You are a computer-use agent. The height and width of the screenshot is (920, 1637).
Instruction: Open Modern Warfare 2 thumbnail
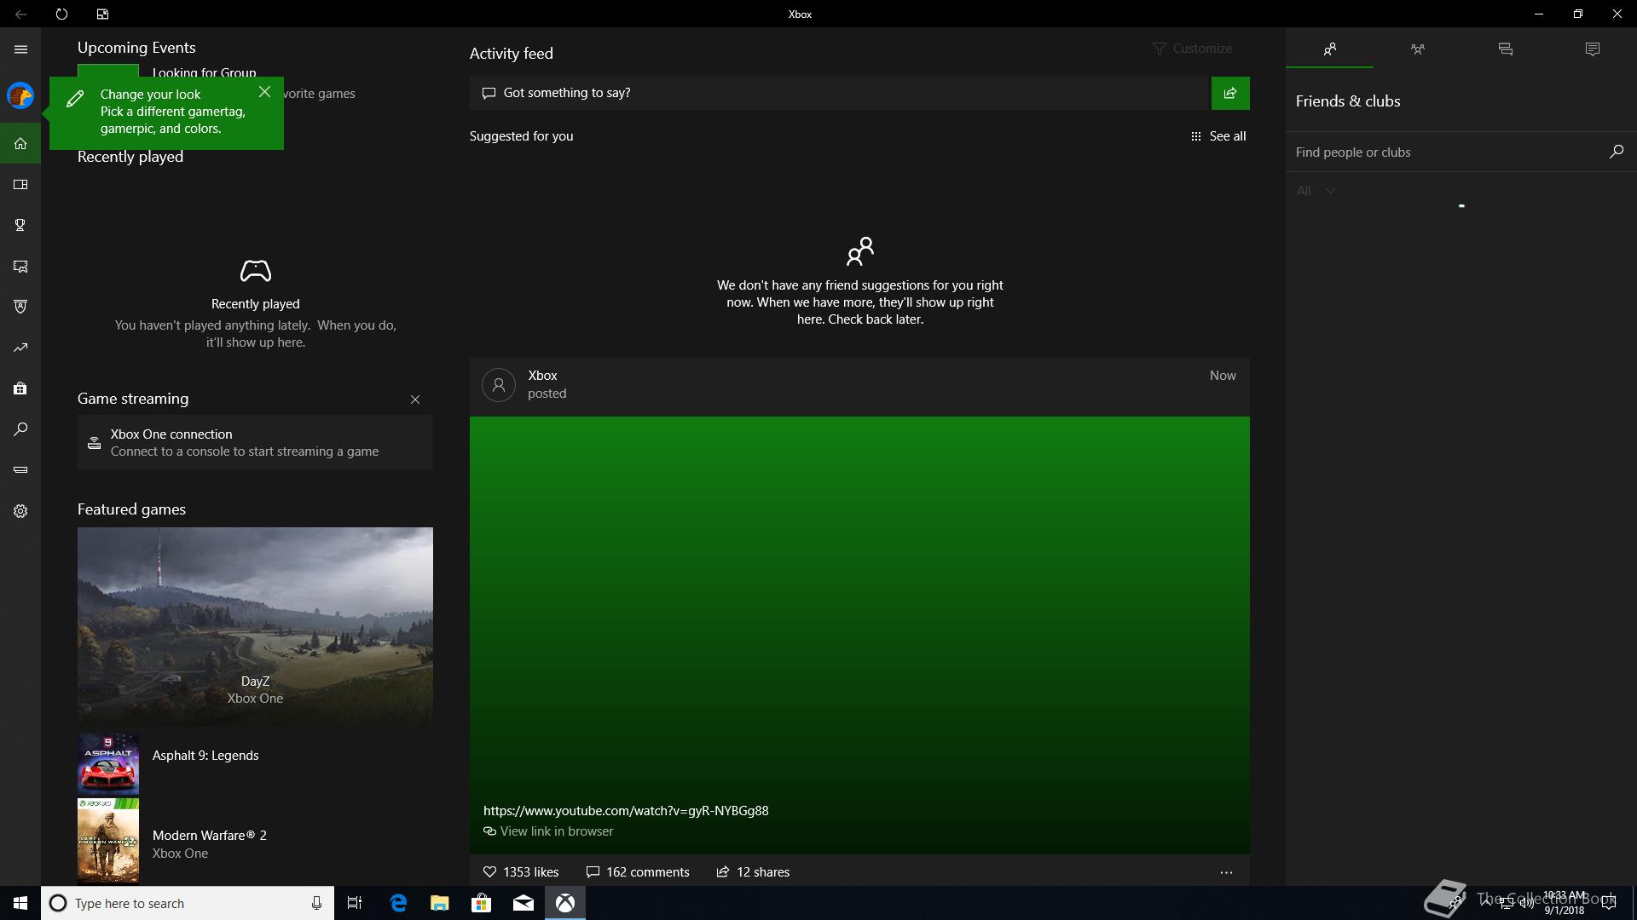coord(108,840)
